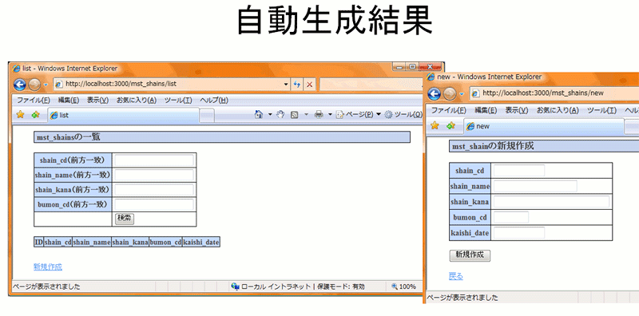
Task: Click Refresh icon in list window
Action: click(297, 85)
